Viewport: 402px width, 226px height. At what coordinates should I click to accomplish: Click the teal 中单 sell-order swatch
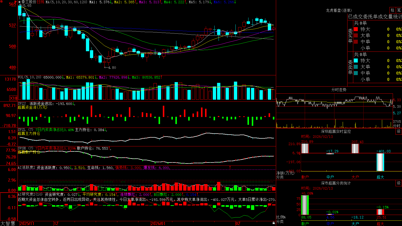[356, 73]
